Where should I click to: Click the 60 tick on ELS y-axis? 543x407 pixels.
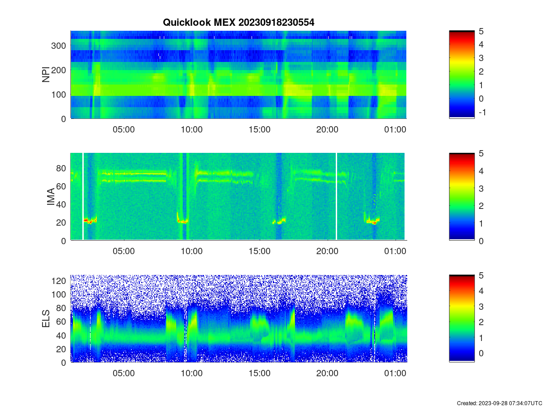pyautogui.click(x=62, y=322)
